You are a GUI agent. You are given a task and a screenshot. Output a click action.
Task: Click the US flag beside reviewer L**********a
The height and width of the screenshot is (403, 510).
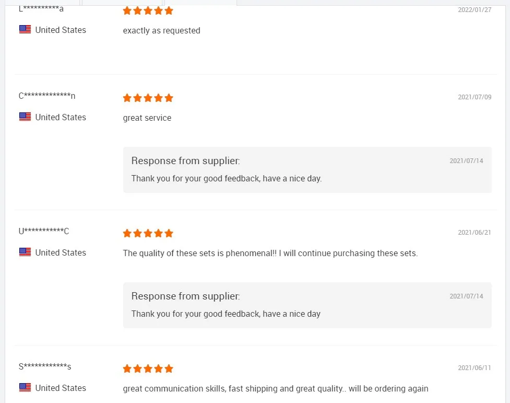25,30
